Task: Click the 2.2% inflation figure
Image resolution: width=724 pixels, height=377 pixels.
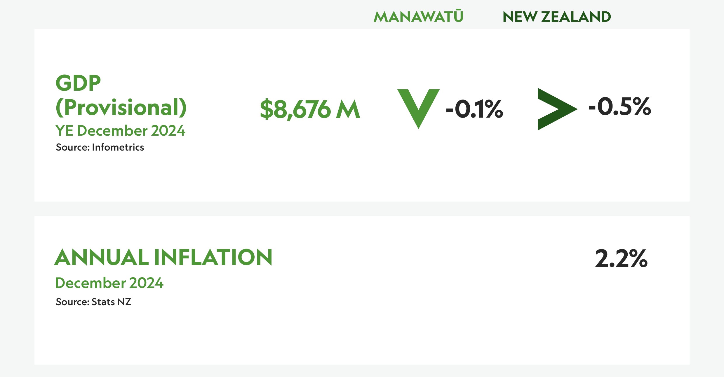Action: coord(621,259)
